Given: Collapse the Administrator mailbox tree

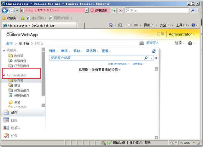Looking at the screenshot, I should pos(4,75).
